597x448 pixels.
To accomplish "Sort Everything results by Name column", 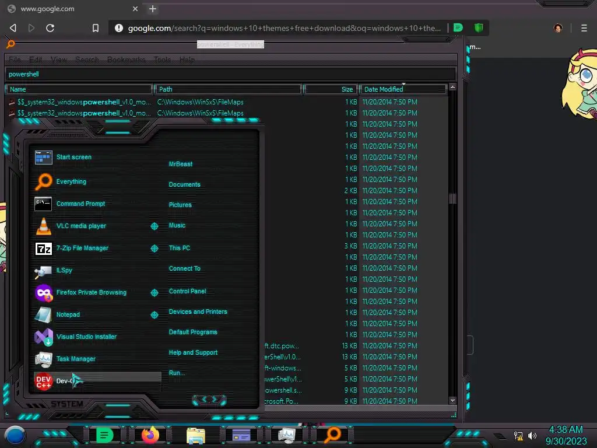I will pos(79,89).
